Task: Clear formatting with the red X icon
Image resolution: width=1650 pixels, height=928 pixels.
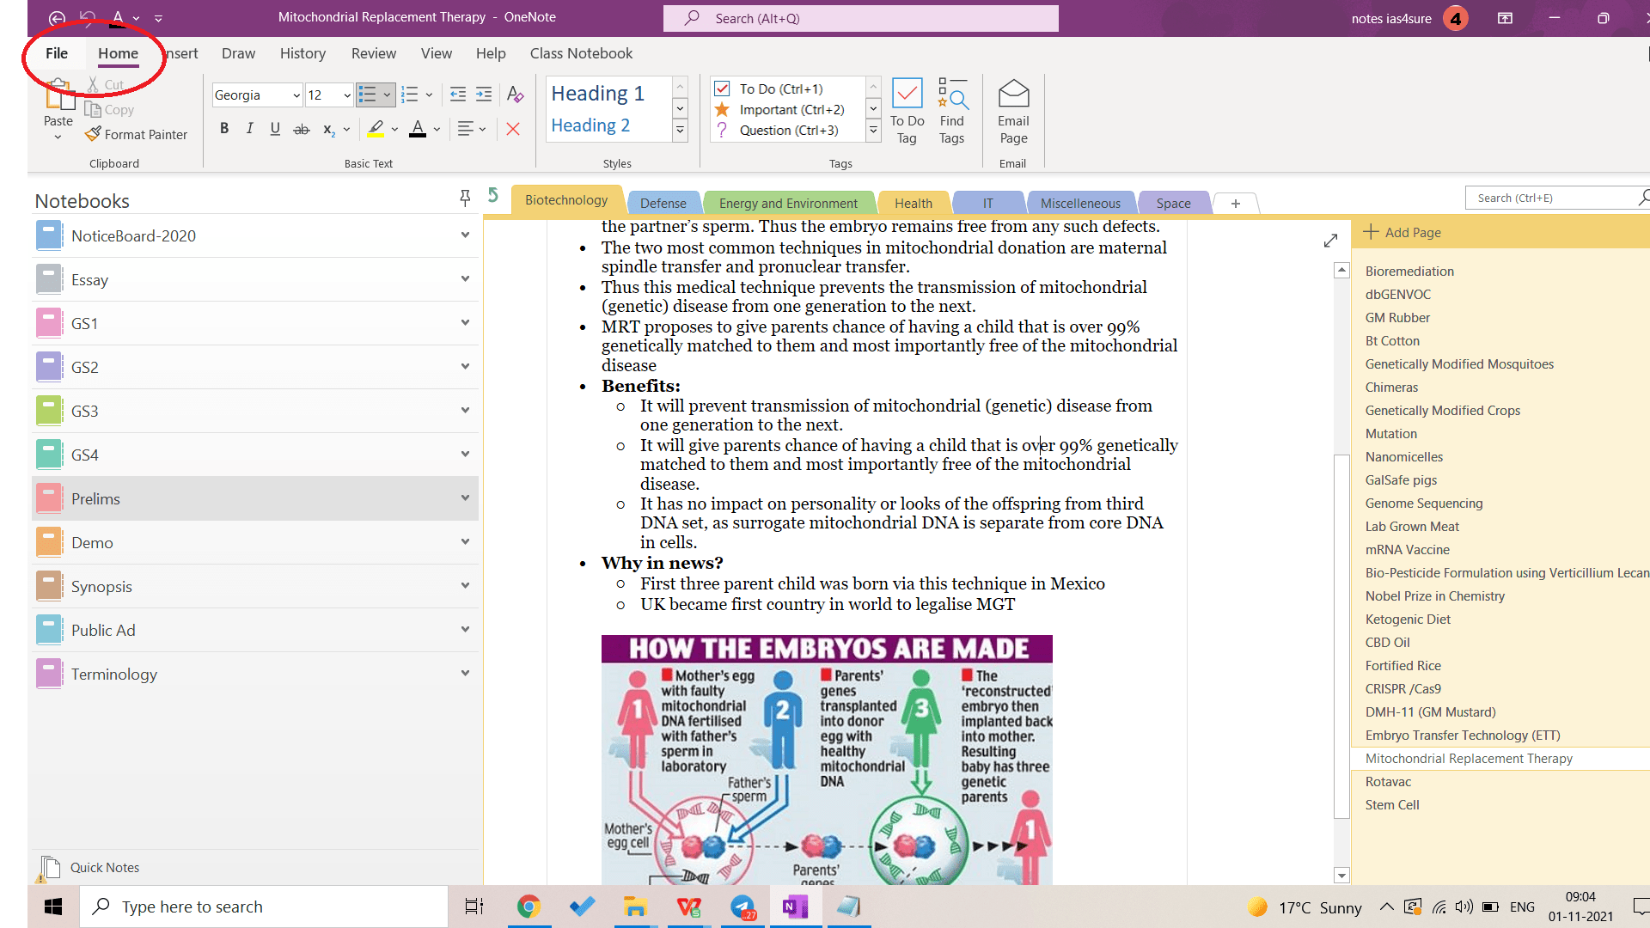Action: tap(513, 128)
